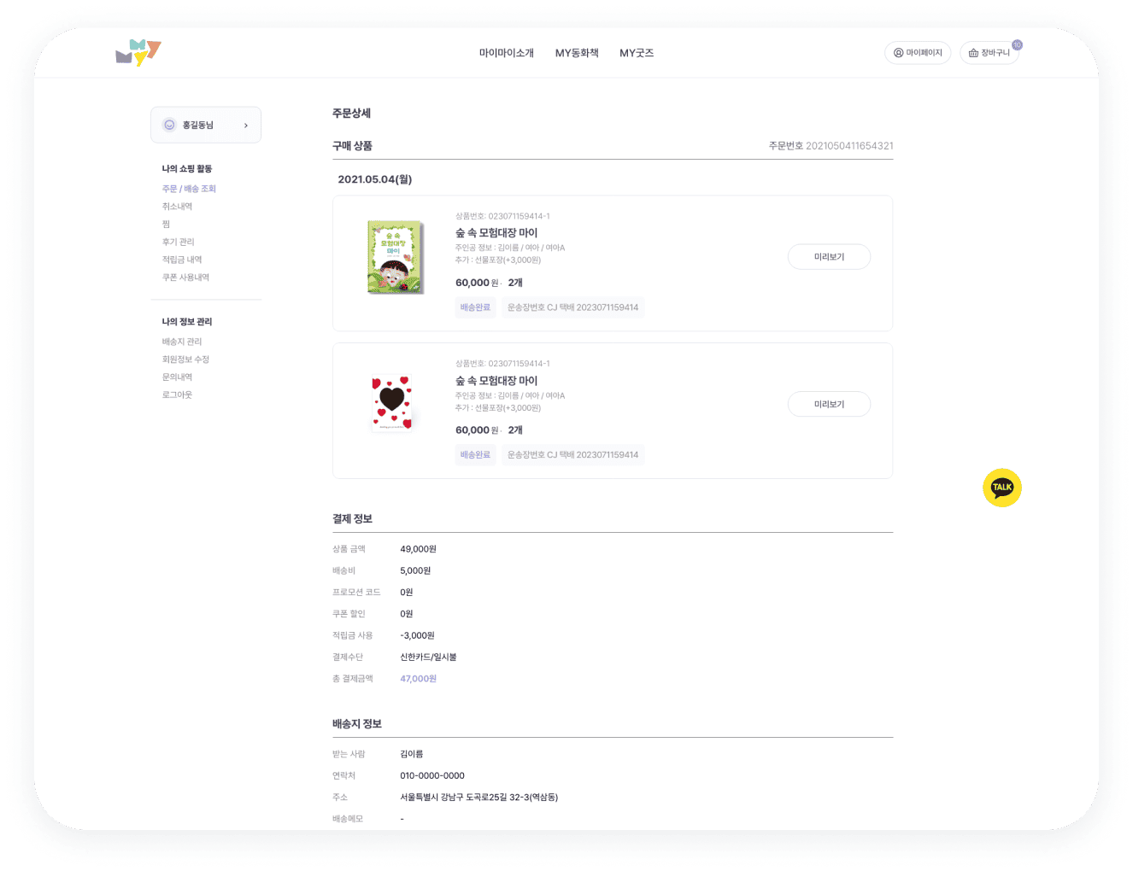The image size is (1133, 871).
Task: Open the KakaoTalk chat button
Action: (x=1001, y=488)
